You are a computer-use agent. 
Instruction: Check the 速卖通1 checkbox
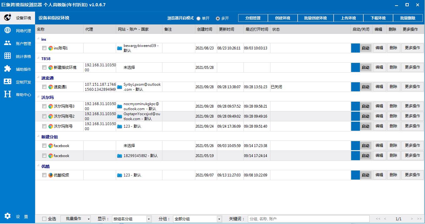pyautogui.click(x=44, y=87)
